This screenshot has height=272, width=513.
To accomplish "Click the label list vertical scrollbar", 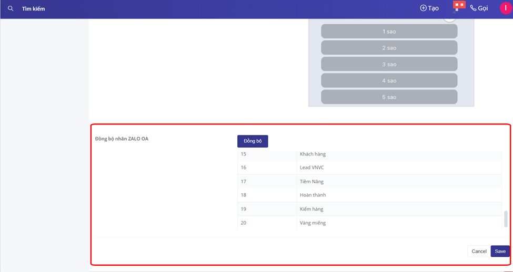I will [x=506, y=219].
